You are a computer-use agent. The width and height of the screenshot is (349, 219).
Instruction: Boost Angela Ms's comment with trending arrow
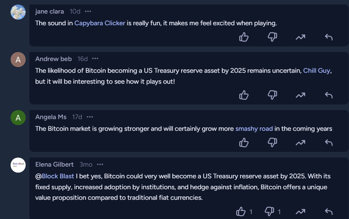point(301,142)
